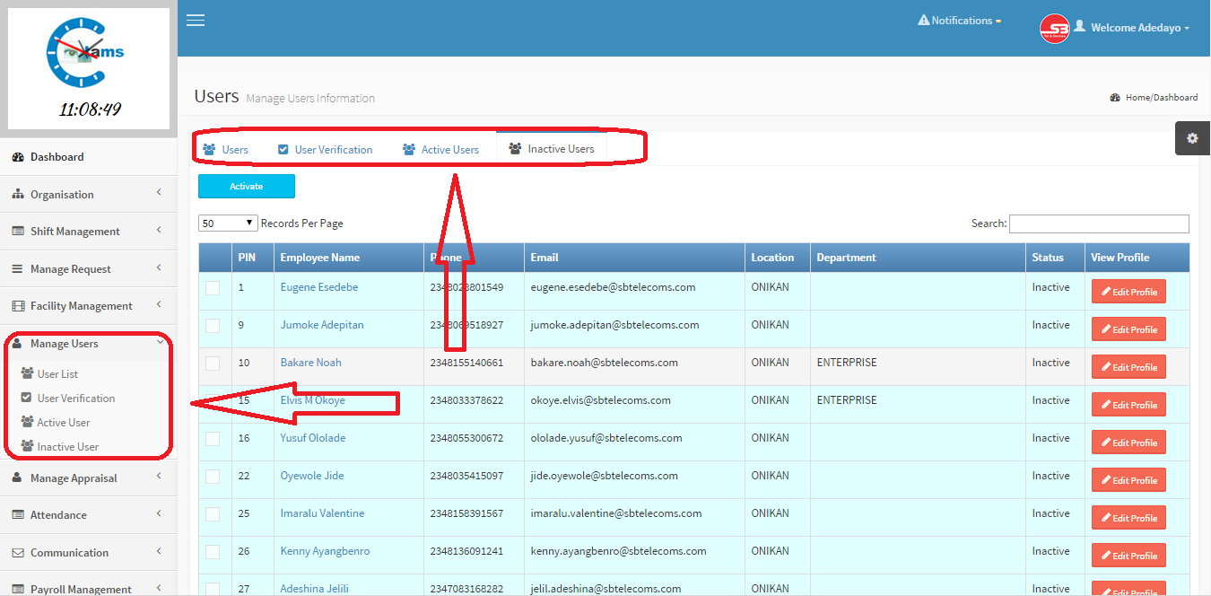Open the settings gear panel

1192,138
